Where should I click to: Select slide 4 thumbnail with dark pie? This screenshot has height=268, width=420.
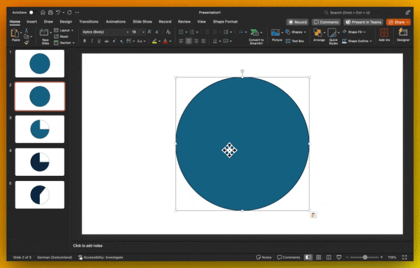coord(40,162)
